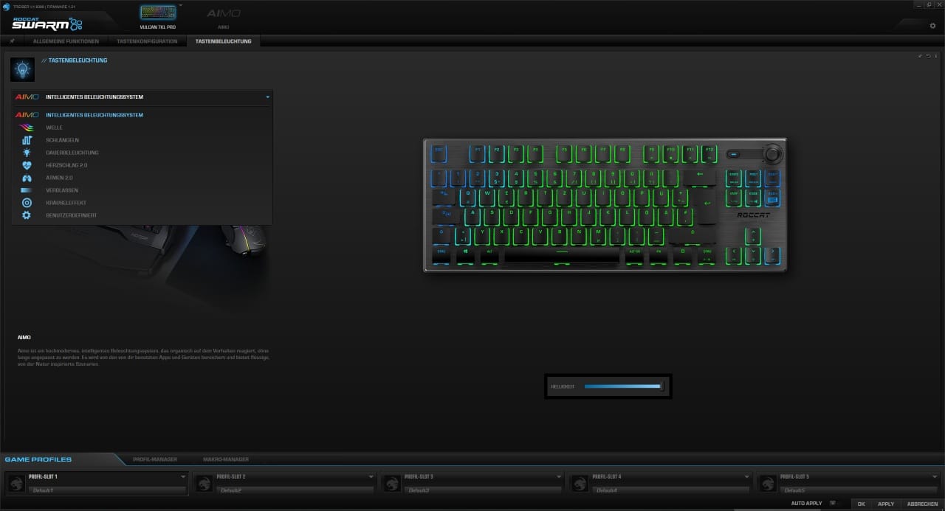The image size is (945, 511).
Task: Select the Kräuseleffekt ripple target icon
Action: (x=27, y=203)
